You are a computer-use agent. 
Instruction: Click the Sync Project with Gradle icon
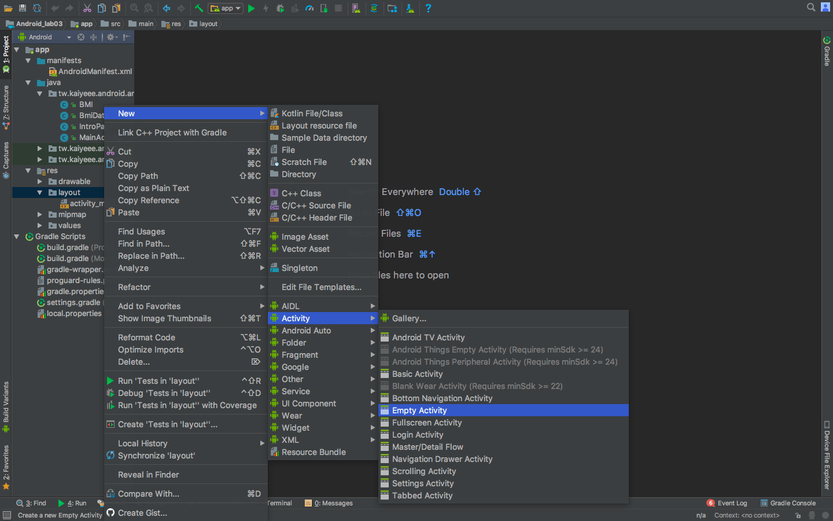point(374,8)
